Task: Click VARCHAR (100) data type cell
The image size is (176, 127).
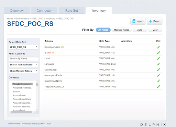Action: pos(108,87)
